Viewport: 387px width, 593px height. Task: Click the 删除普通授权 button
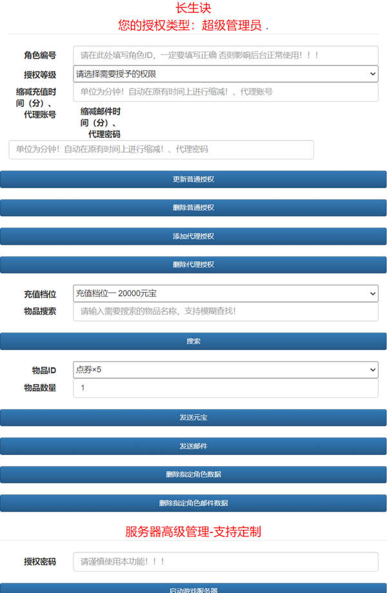193,208
